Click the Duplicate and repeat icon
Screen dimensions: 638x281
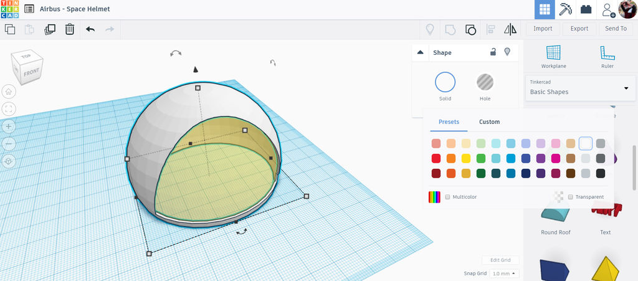pos(50,29)
